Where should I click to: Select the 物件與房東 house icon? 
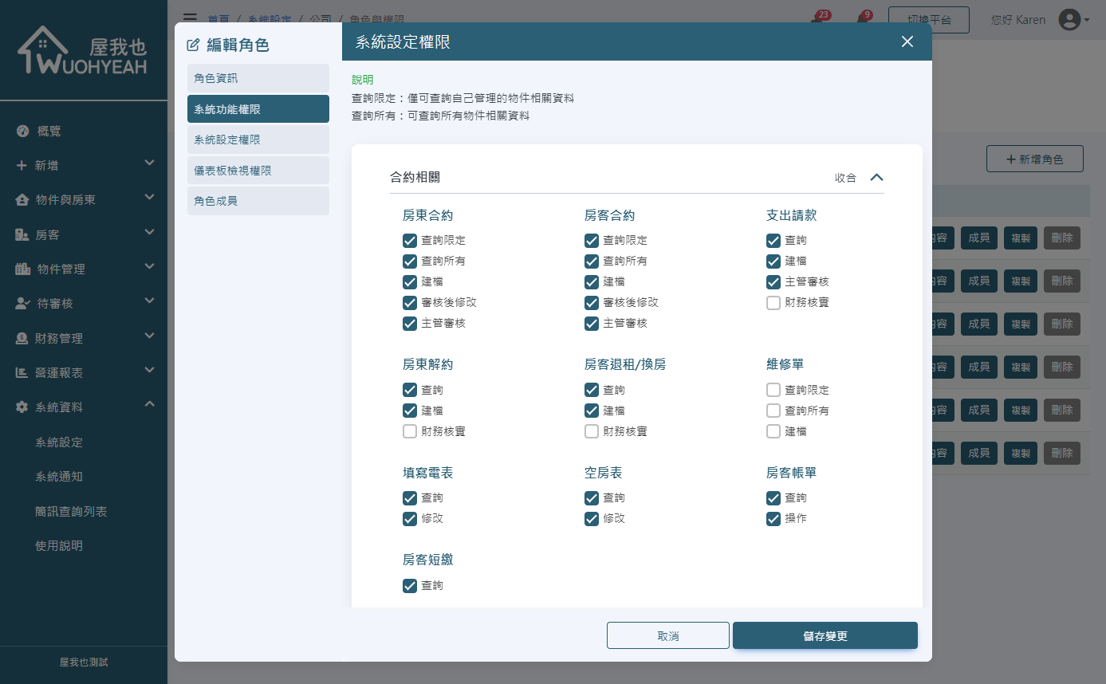(x=22, y=199)
